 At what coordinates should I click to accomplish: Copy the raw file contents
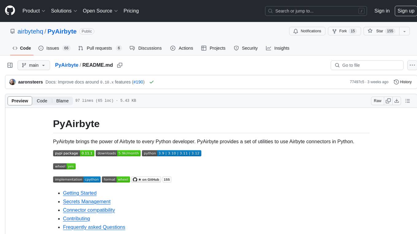point(388,101)
